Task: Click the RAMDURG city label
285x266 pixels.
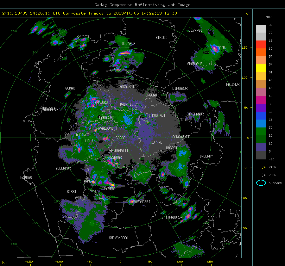Action: (x=101, y=102)
